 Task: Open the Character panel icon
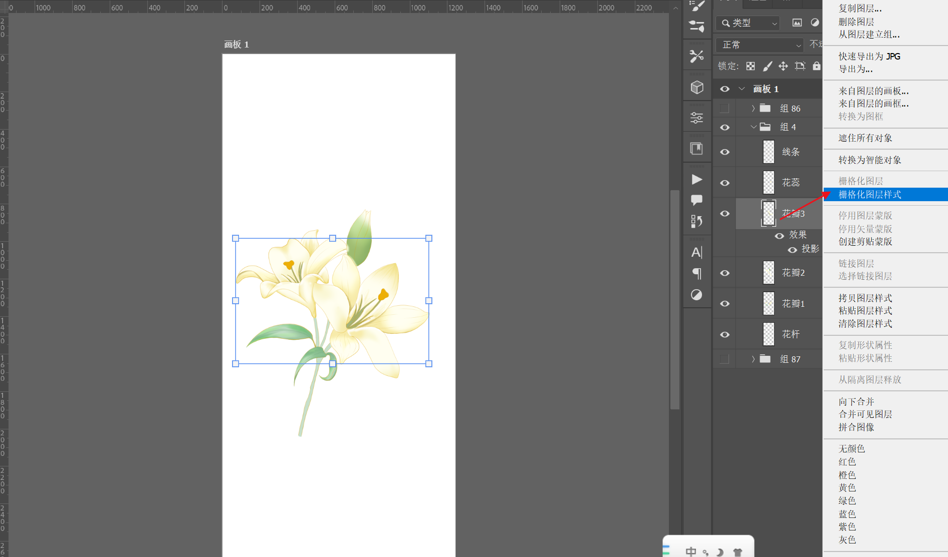[x=696, y=252]
